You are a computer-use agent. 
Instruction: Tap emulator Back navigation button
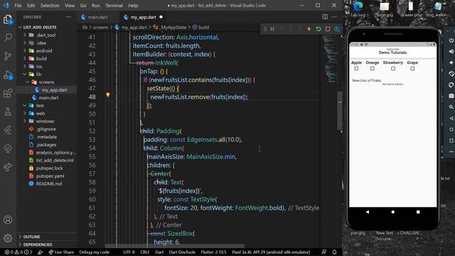[368, 212]
